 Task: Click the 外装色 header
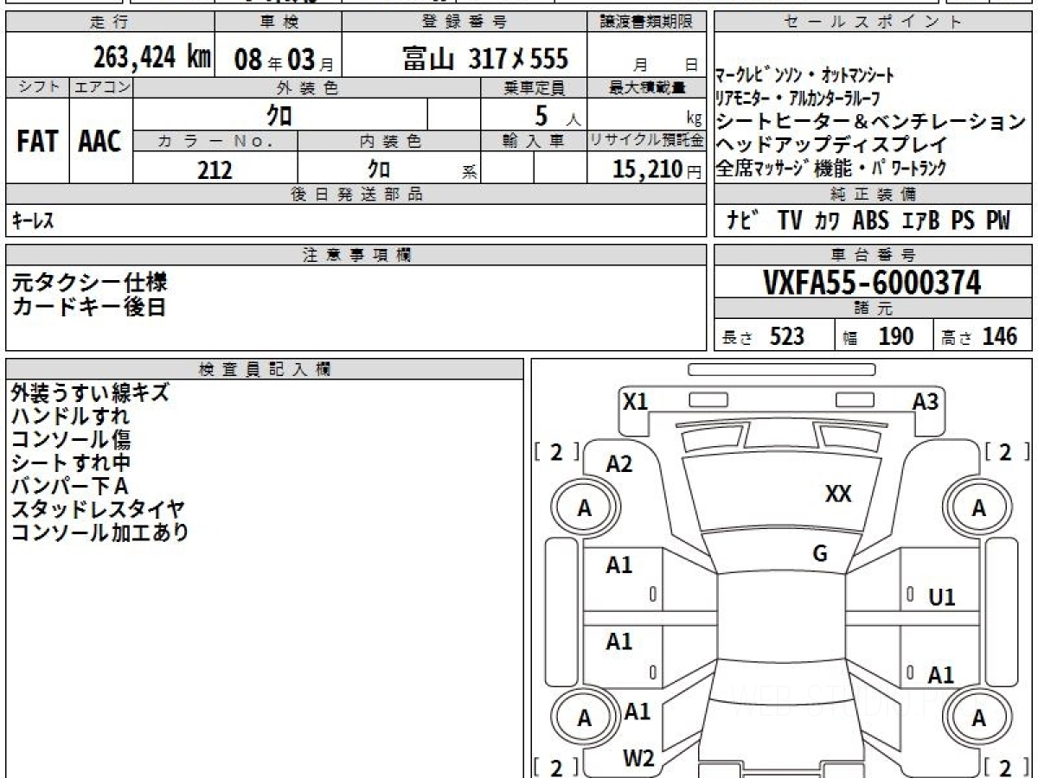(307, 86)
